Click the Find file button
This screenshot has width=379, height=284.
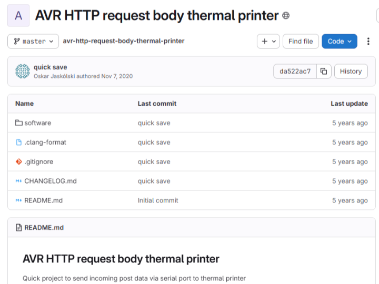pos(301,42)
